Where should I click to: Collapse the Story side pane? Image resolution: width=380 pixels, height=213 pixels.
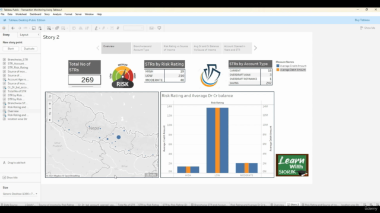[39, 35]
